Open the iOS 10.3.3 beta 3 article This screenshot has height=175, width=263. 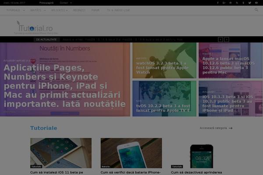coord(227,104)
